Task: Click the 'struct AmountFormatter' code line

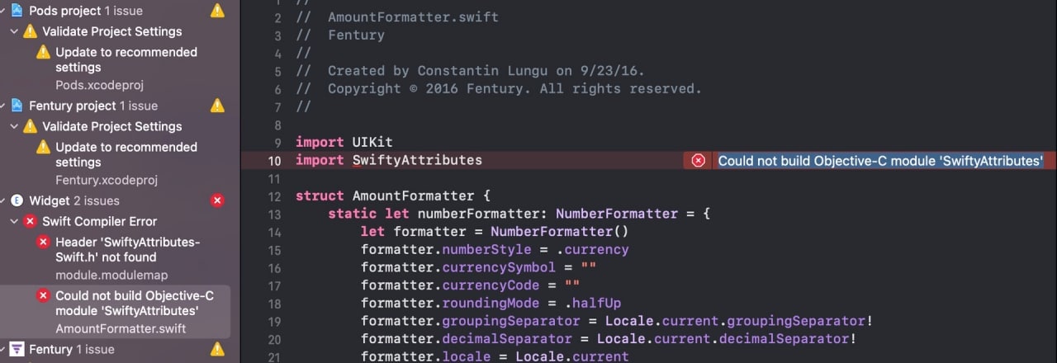Action: 393,196
